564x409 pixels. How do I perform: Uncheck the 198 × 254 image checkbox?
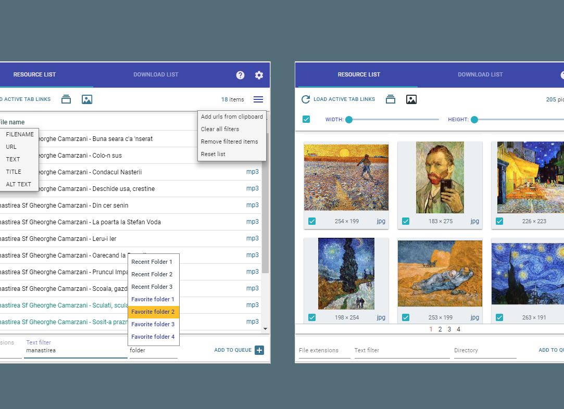(312, 317)
